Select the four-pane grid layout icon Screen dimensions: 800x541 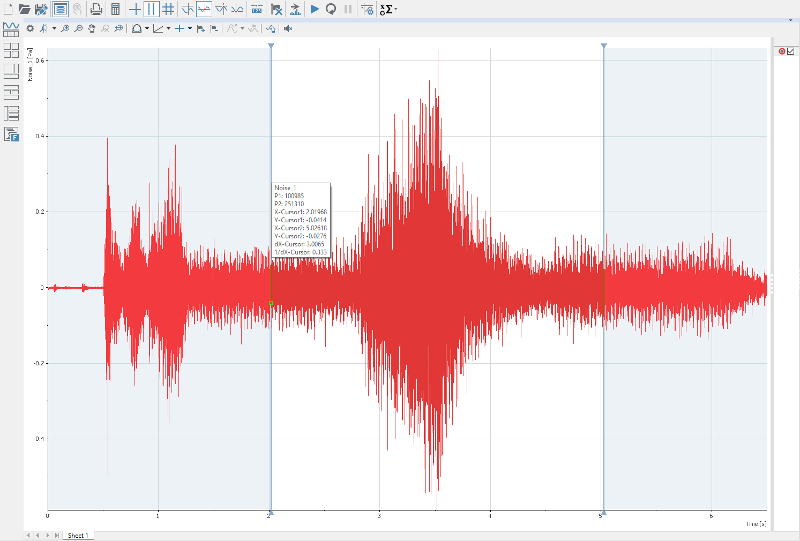click(11, 50)
